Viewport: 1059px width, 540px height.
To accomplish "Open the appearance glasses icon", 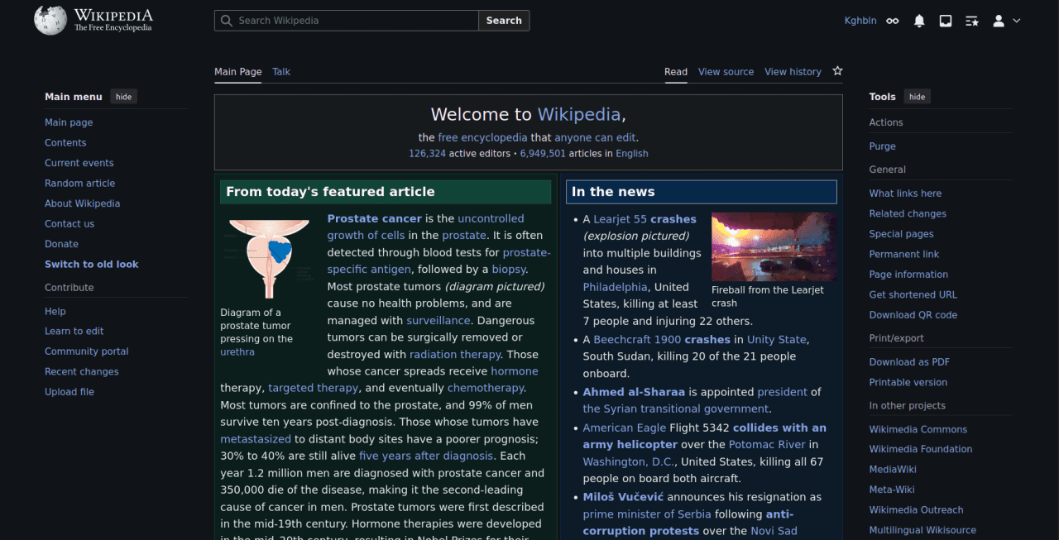I will tap(893, 21).
